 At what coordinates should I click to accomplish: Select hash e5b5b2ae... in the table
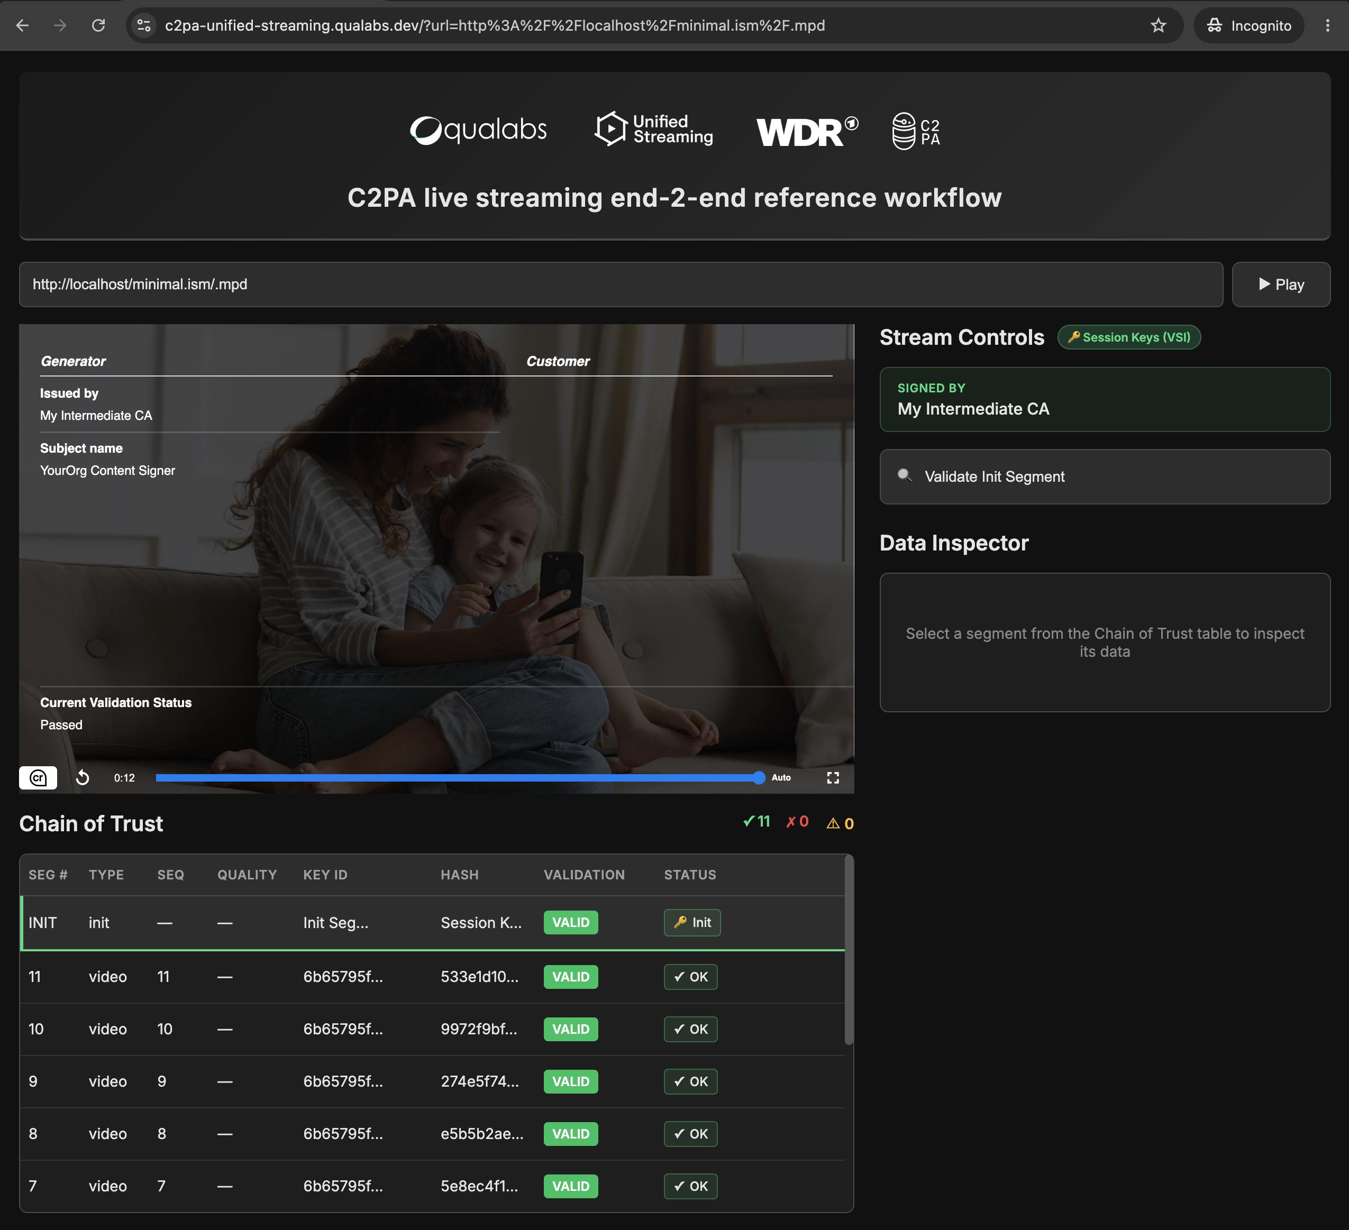pos(482,1134)
